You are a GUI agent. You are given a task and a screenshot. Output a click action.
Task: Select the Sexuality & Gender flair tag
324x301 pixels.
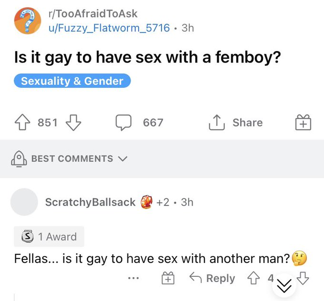tap(72, 81)
